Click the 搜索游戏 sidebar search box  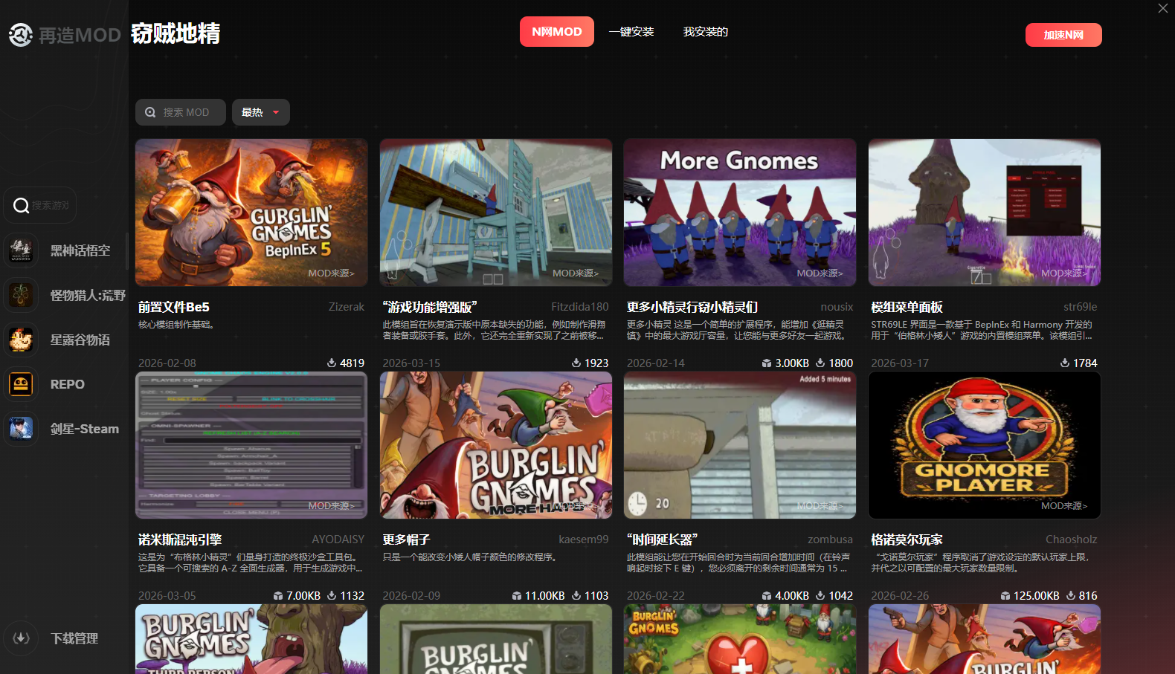41,205
